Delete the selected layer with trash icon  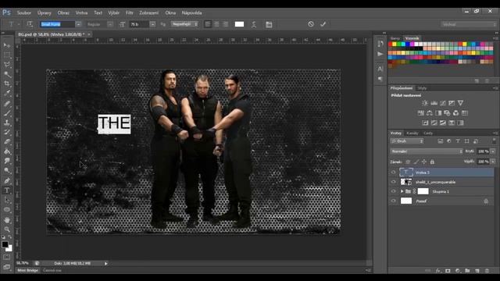(487, 271)
